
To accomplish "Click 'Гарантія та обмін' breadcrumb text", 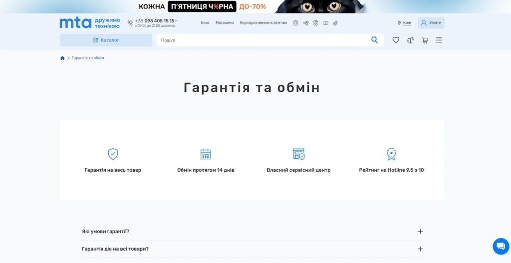I will click(88, 58).
